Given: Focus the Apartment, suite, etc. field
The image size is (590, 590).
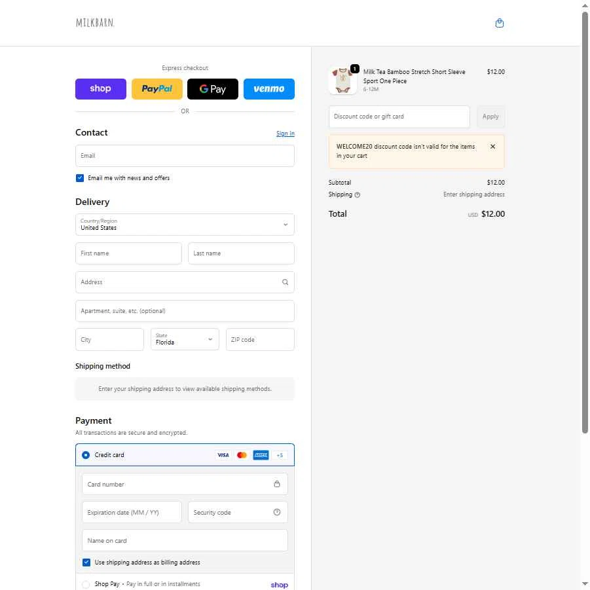Looking at the screenshot, I should coord(185,311).
